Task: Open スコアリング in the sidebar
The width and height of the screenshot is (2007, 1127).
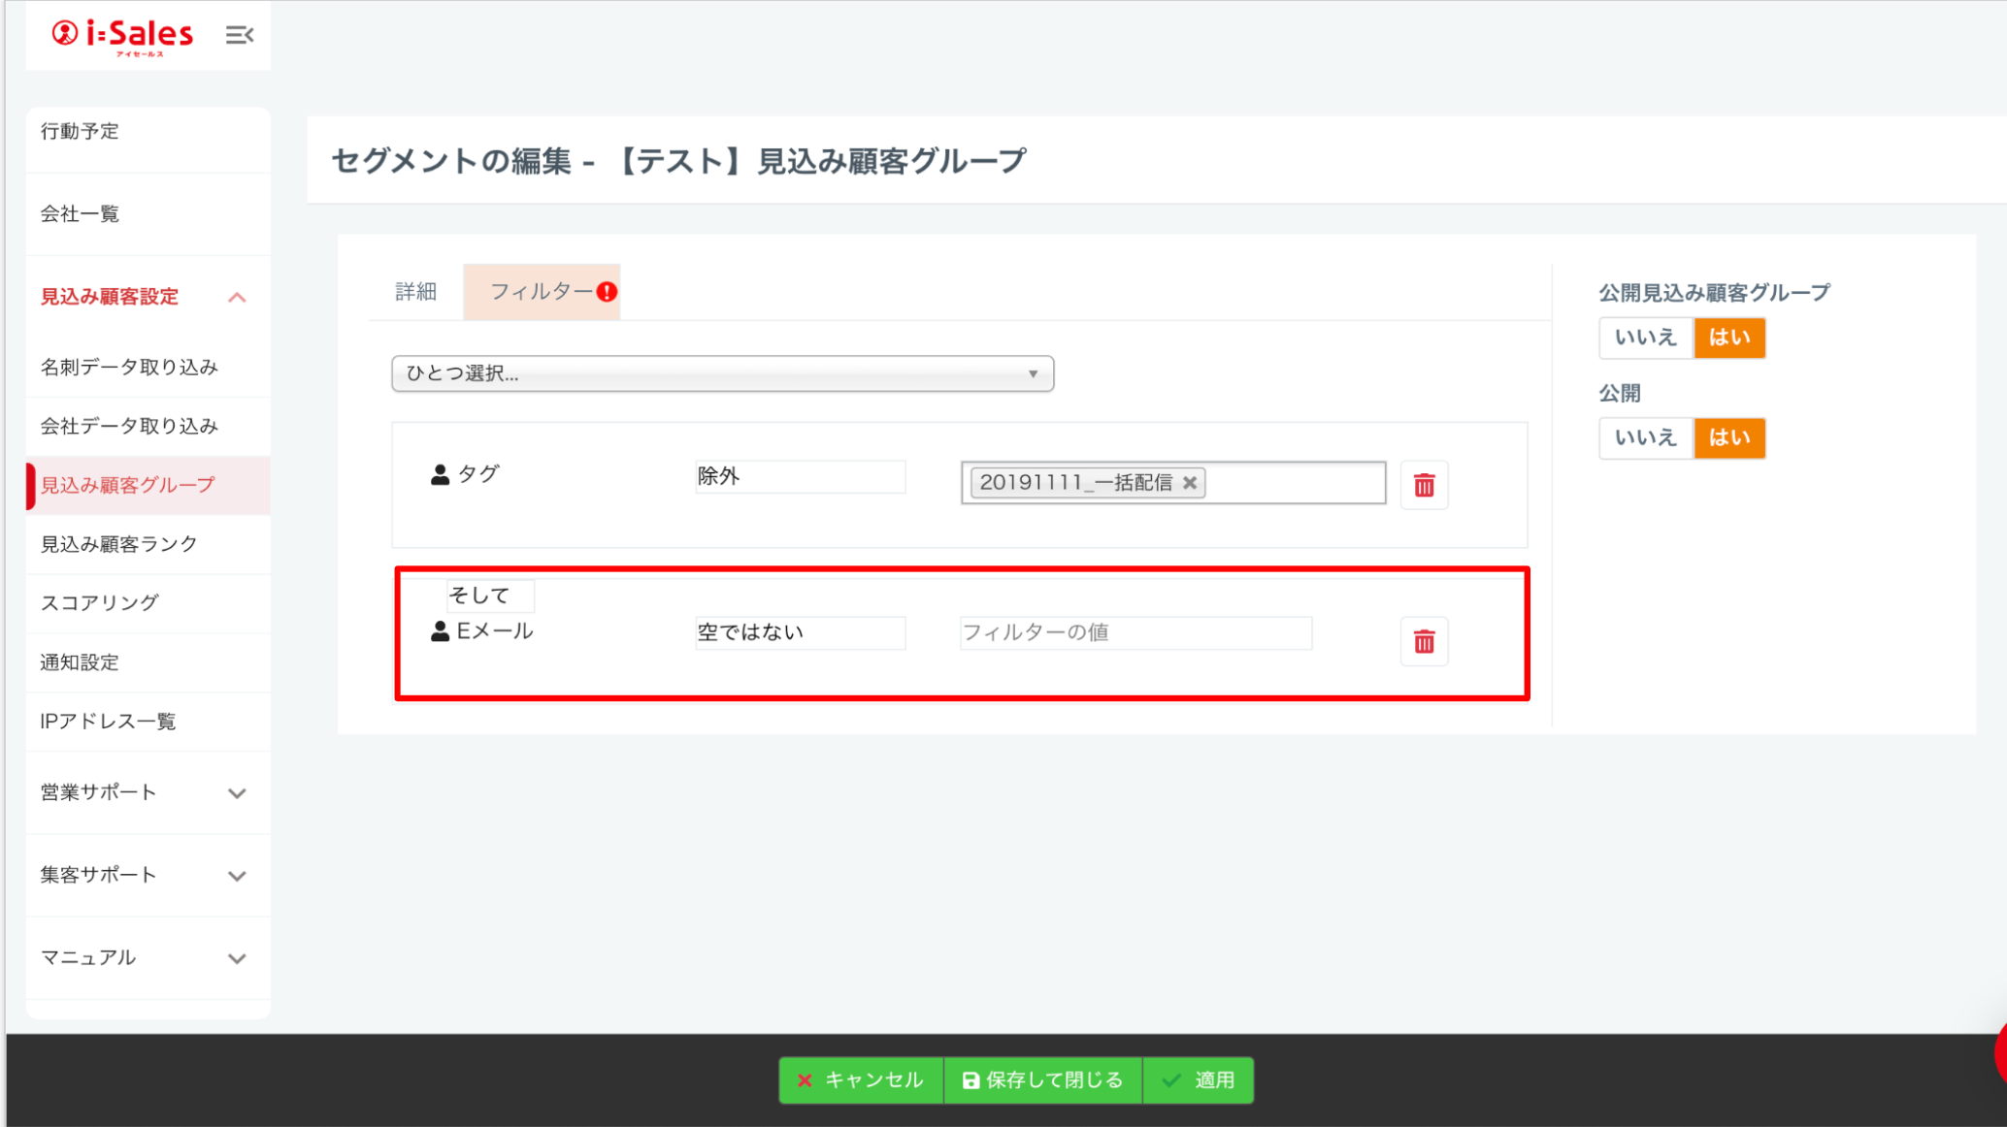Action: (x=99, y=602)
